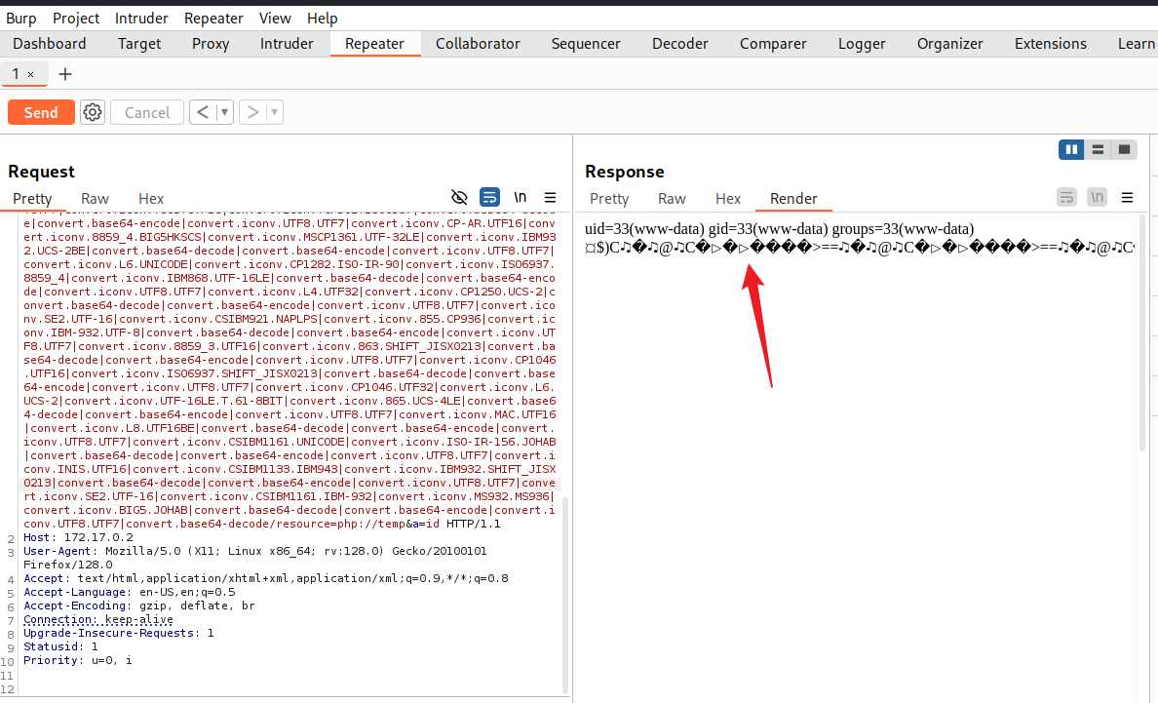Go forward to next request in history

tap(252, 112)
